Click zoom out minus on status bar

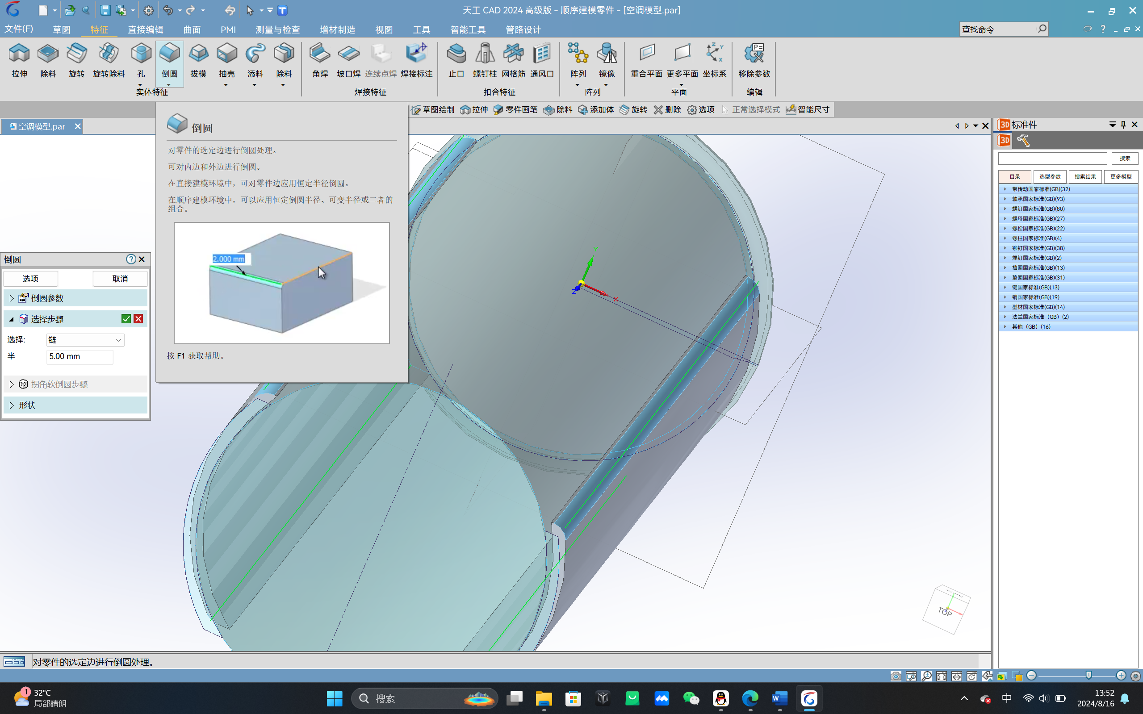coord(1031,676)
